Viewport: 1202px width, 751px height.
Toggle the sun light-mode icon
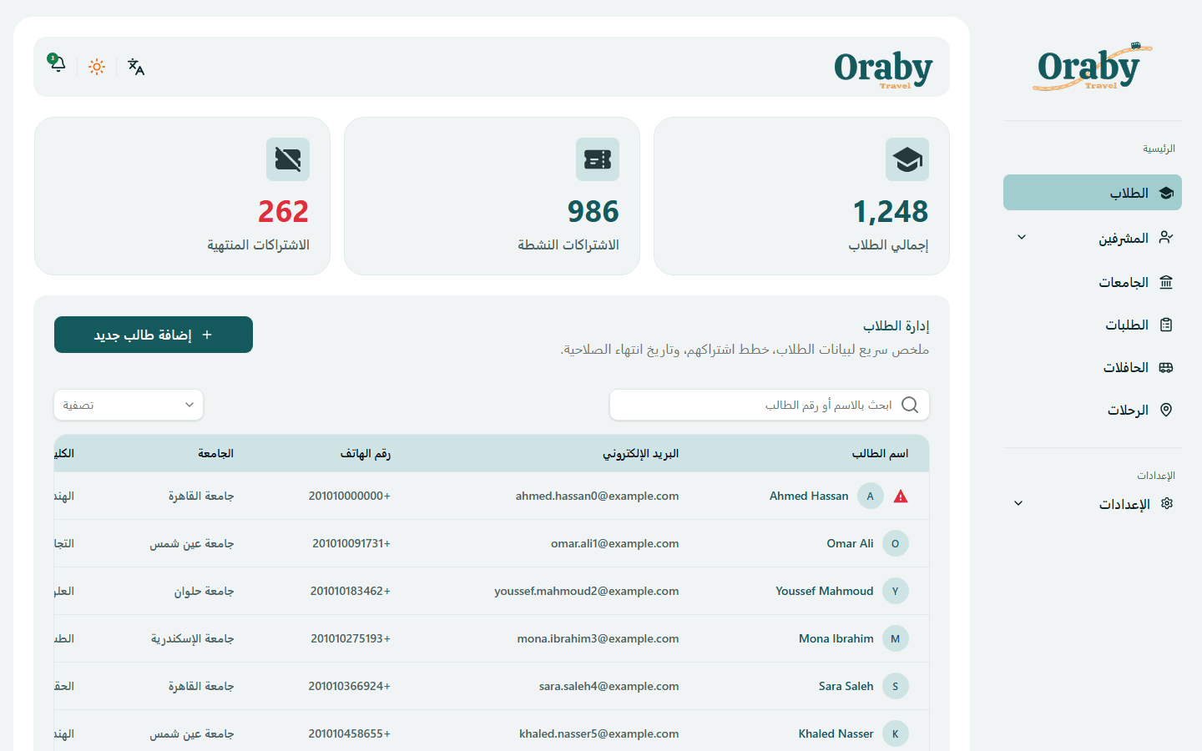(x=97, y=67)
